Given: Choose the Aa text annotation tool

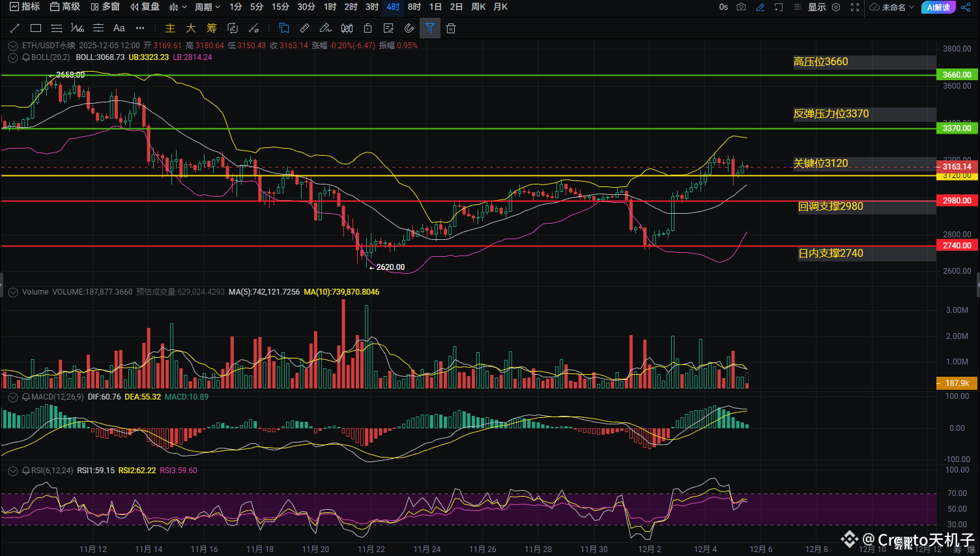Looking at the screenshot, I should coord(119,28).
